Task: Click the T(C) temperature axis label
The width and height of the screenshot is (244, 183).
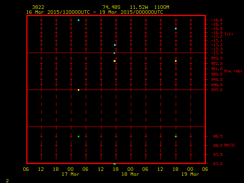Action: point(228,34)
